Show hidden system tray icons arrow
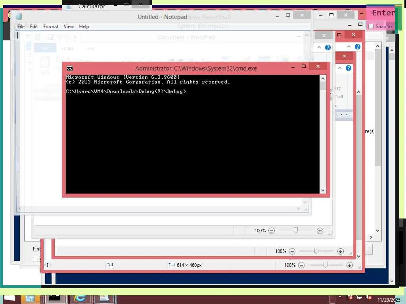This screenshot has height=304, width=406. coord(340,297)
